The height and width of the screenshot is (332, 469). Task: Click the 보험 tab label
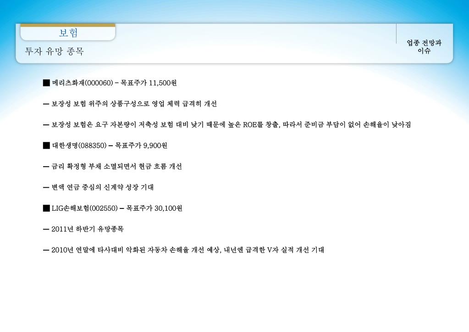pos(68,33)
